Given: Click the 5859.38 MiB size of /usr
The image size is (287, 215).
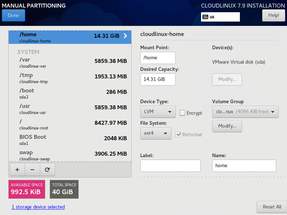Looking at the screenshot, I should point(111,107).
